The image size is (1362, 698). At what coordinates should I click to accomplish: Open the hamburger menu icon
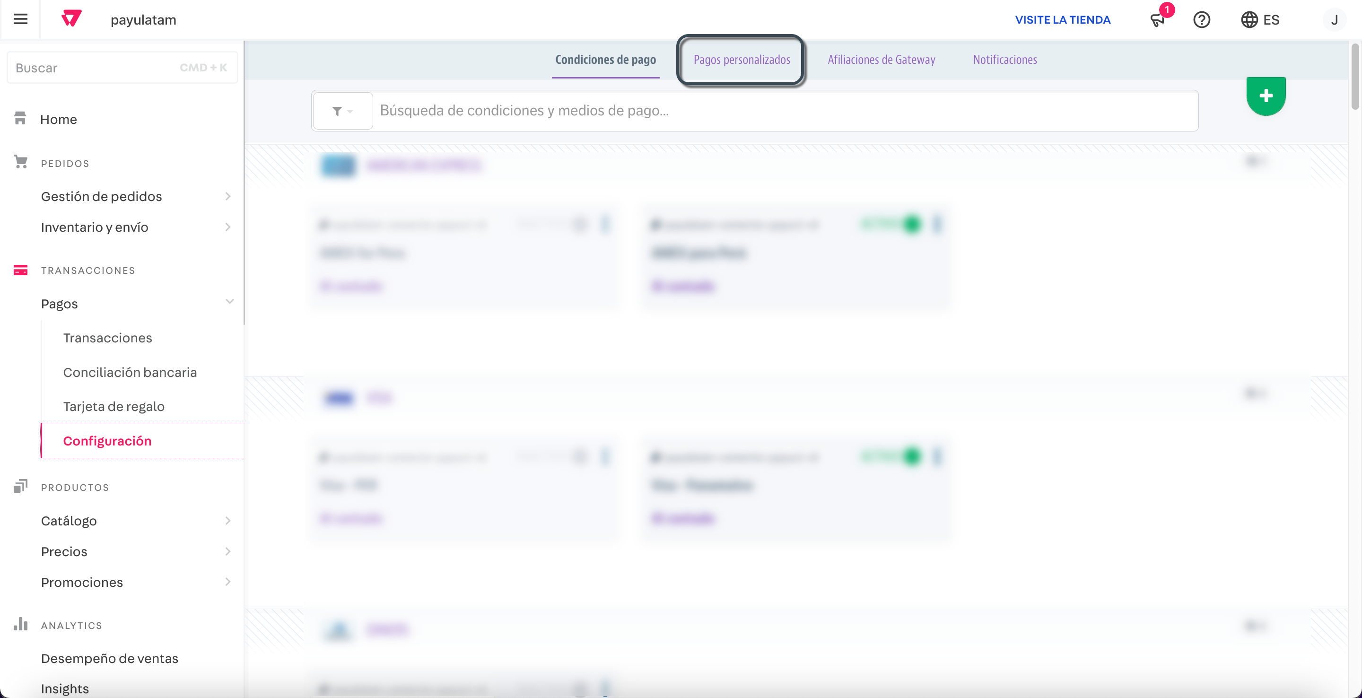click(20, 19)
